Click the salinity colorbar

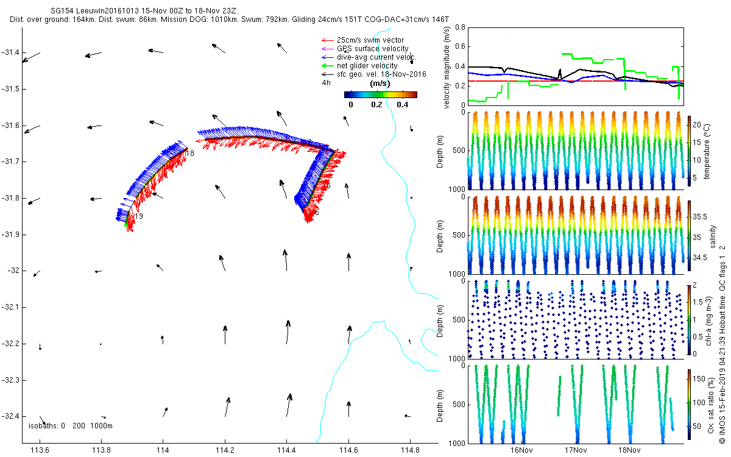pos(689,236)
